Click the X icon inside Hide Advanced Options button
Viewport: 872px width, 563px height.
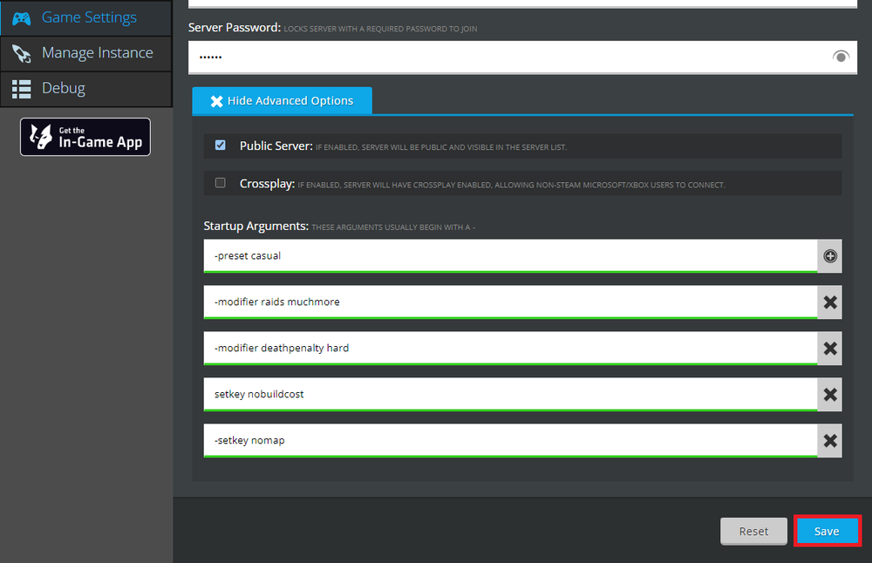[217, 100]
